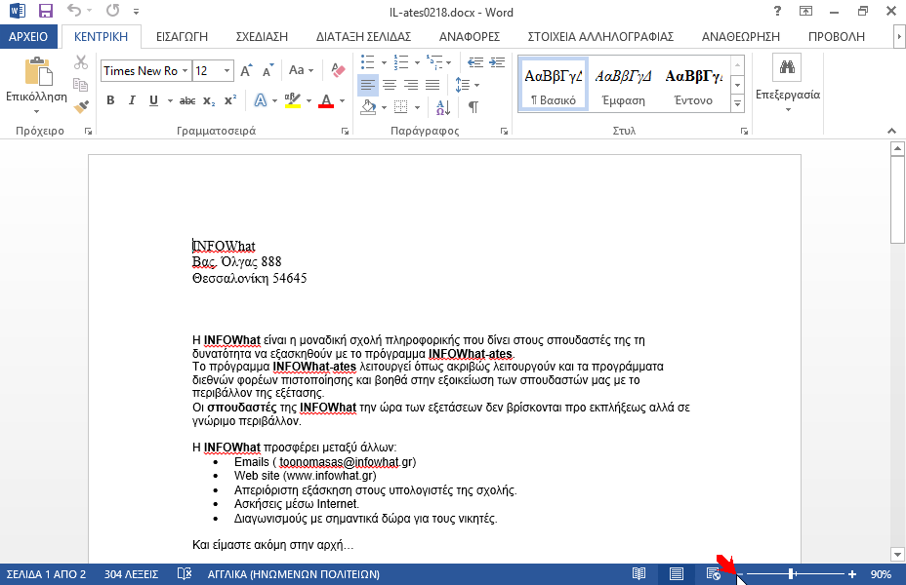Screen dimensions: 906x585
Task: Click the vertical scrollbar down arrow
Action: point(897,555)
